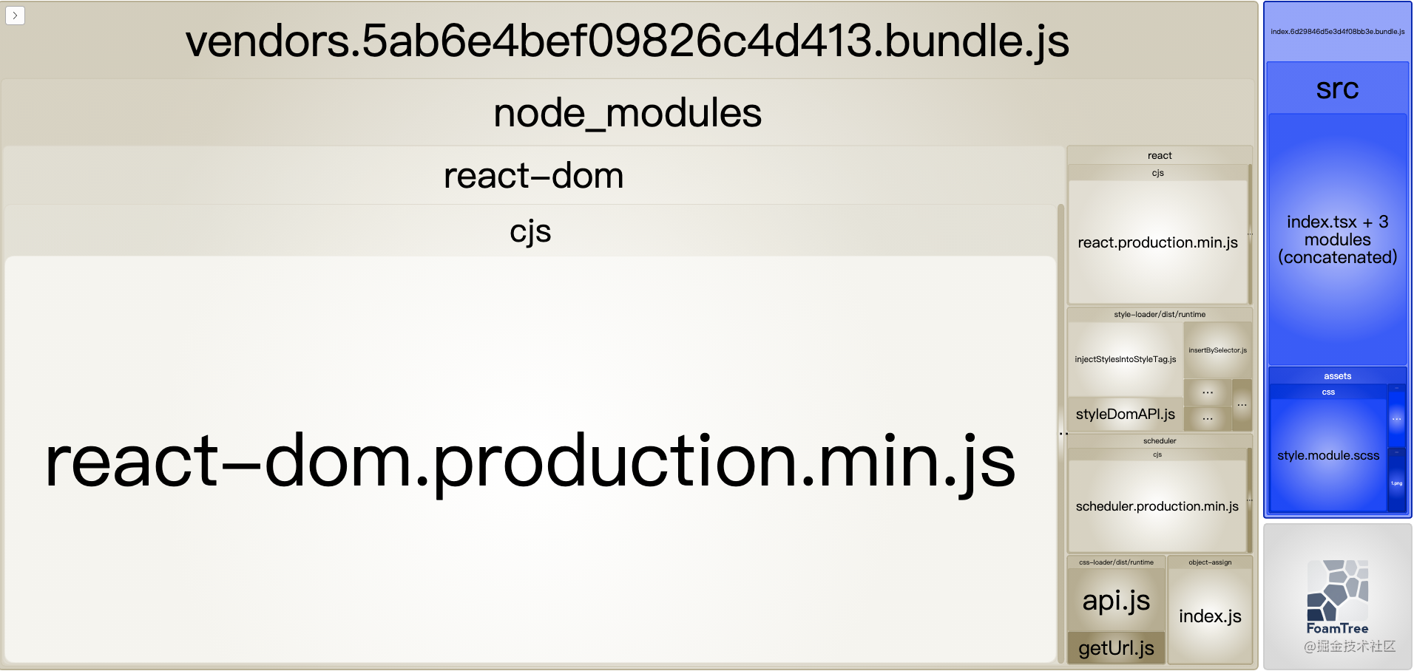Click the api.js block in css-loader

1116,600
